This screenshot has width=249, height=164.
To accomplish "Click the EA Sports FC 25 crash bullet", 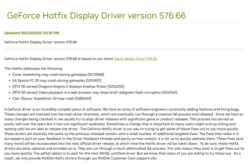I will [57, 81].
